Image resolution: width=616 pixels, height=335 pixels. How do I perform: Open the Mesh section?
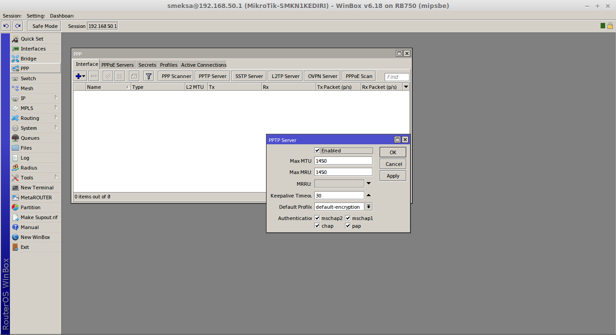point(36,88)
